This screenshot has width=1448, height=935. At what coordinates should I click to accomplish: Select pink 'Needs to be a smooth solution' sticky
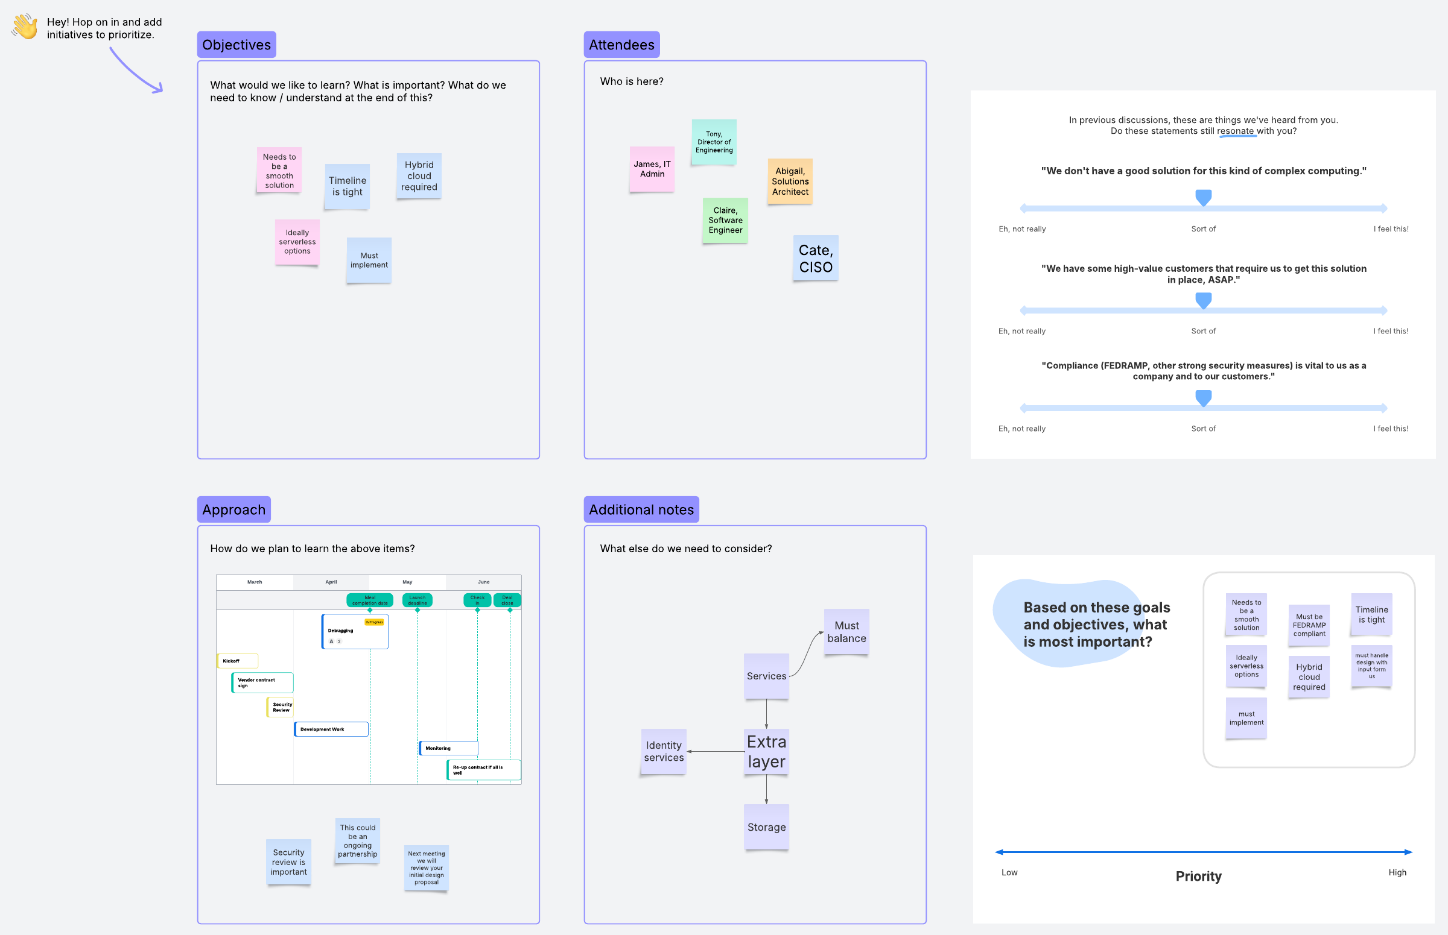(279, 171)
